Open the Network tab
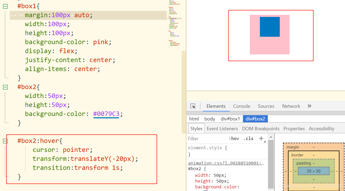This screenshot has height=191, width=345. point(291,106)
